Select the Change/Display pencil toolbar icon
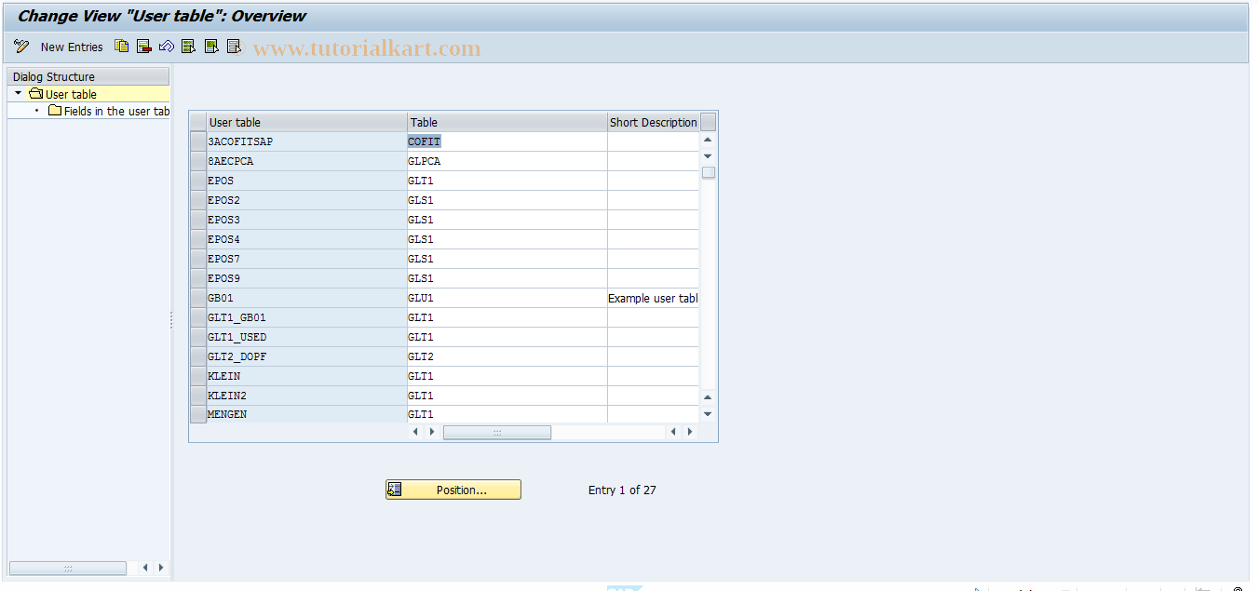Screen dimensions: 1258x591 coord(20,47)
